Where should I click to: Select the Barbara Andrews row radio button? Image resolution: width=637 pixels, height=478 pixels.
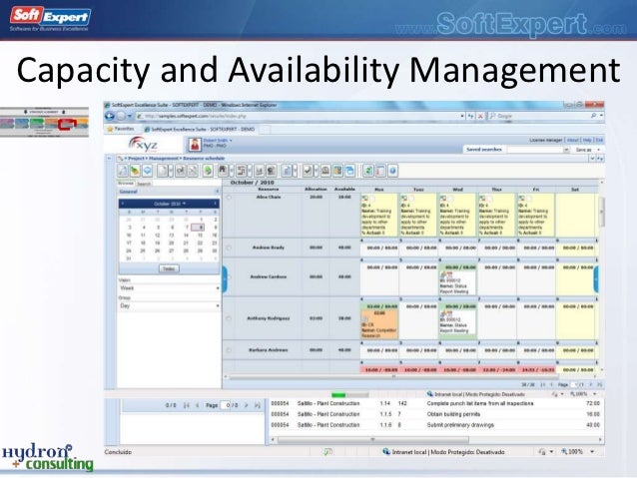click(x=229, y=350)
